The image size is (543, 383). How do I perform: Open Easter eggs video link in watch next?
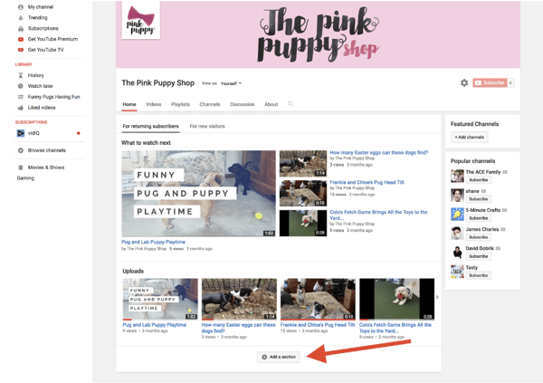tap(379, 152)
